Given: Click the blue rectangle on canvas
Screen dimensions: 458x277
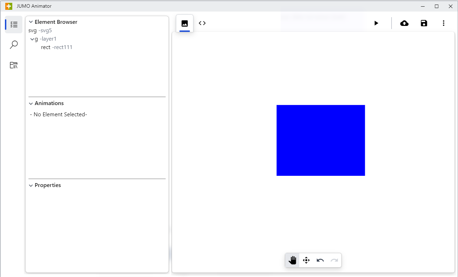Looking at the screenshot, I should [321, 140].
